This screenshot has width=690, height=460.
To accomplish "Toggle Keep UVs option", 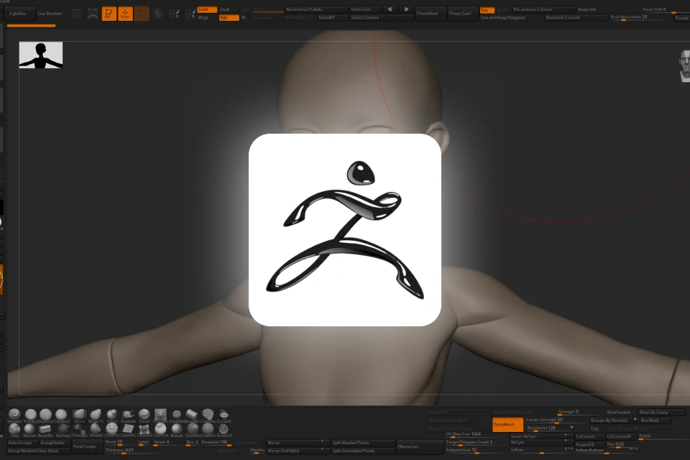I will [587, 9].
